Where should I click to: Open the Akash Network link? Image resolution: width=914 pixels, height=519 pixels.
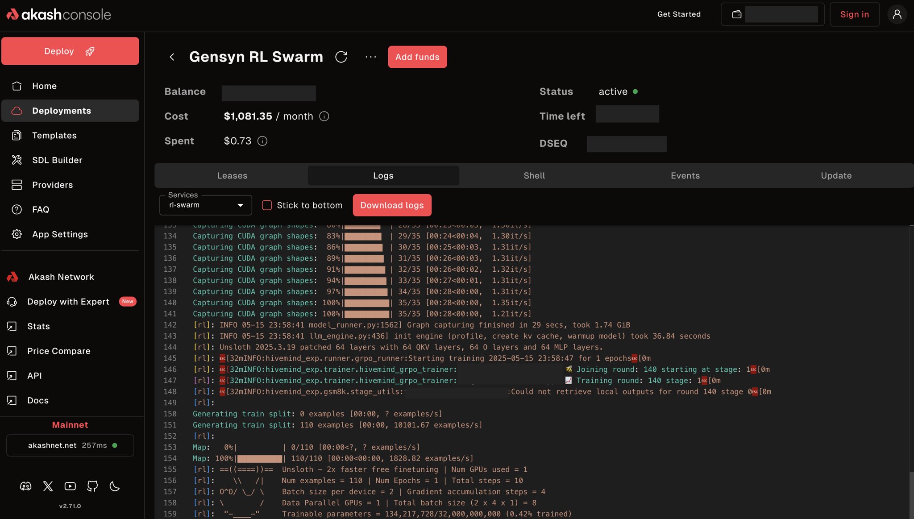61,277
